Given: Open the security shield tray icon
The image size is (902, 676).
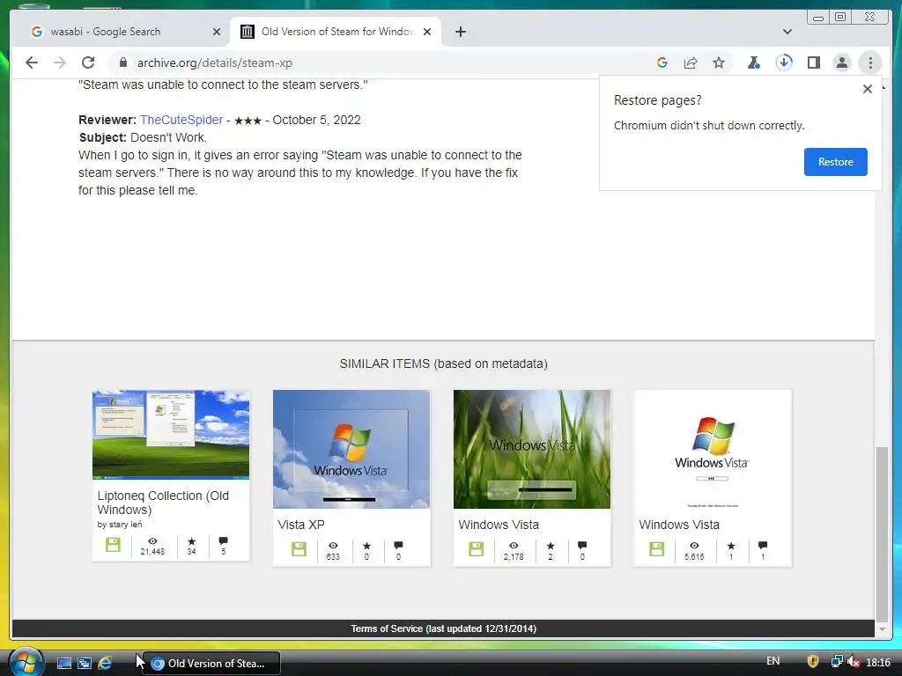Looking at the screenshot, I should [x=813, y=662].
